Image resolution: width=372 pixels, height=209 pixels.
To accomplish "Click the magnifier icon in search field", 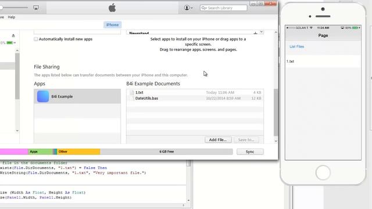I will pos(203,8).
